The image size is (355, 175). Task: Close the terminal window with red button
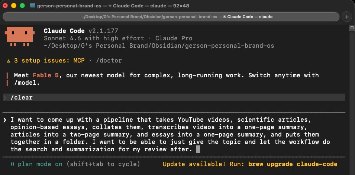tap(5, 6)
